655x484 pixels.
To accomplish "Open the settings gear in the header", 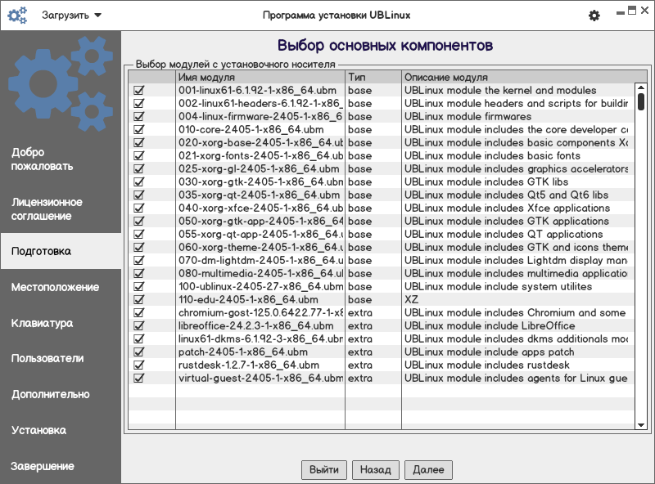I will [x=594, y=16].
